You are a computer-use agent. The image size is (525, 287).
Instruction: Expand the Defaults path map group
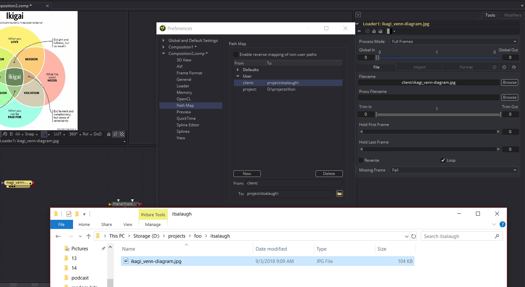coord(238,70)
